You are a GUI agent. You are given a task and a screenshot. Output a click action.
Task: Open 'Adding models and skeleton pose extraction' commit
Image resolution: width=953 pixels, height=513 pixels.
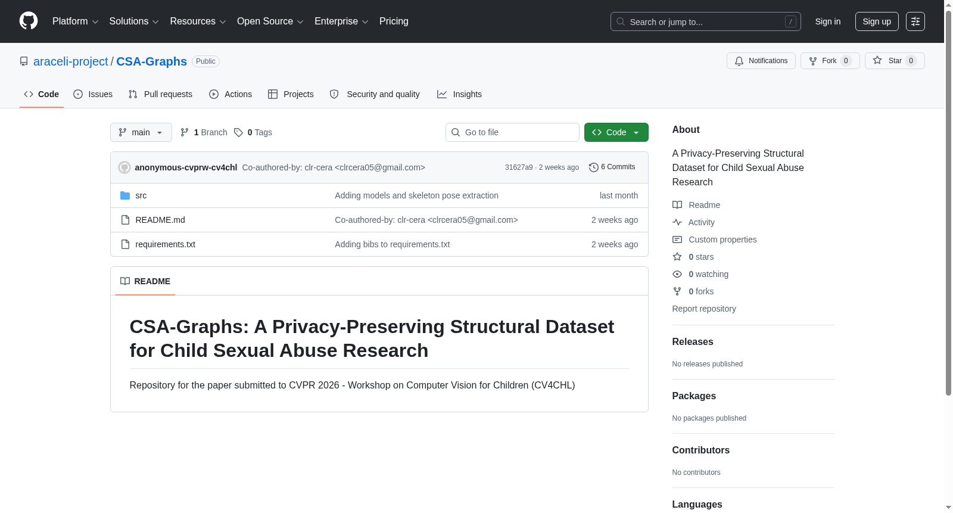(417, 195)
